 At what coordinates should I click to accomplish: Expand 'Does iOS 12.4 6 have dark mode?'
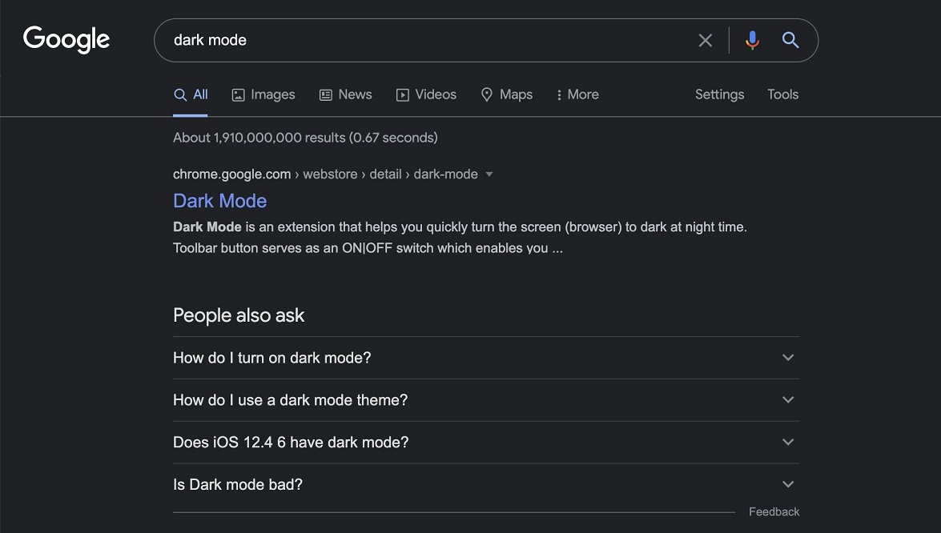pos(787,442)
